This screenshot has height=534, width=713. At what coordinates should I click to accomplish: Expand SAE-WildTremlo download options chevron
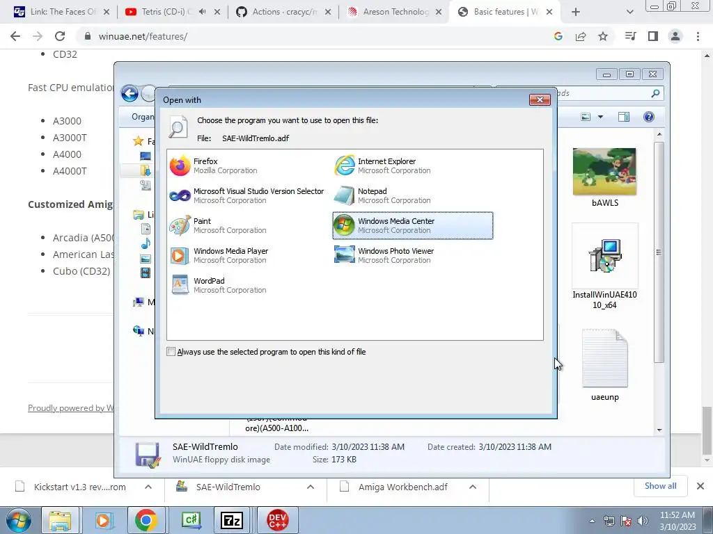click(x=311, y=487)
